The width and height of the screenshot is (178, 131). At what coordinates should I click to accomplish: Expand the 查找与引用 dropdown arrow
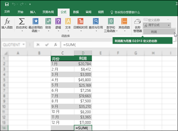click(96, 31)
